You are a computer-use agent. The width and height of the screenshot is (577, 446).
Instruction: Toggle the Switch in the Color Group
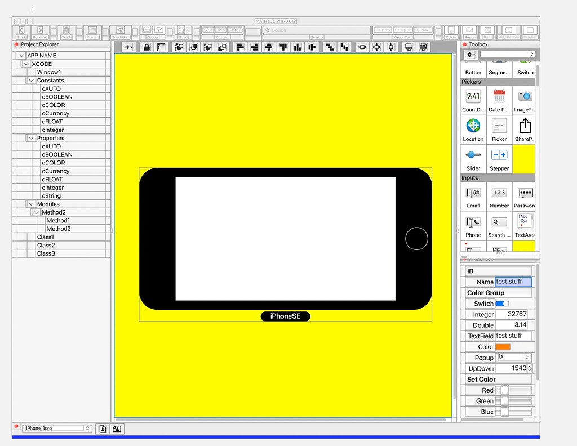pos(502,304)
